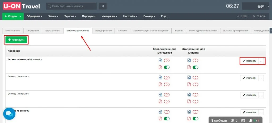
Task: Click the Договор (3 вариант) name
Action: coord(18,94)
